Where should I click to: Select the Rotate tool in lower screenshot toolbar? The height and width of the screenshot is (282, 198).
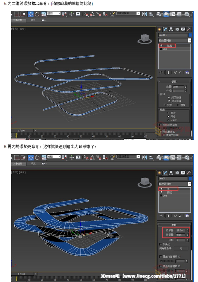[x=37, y=158]
